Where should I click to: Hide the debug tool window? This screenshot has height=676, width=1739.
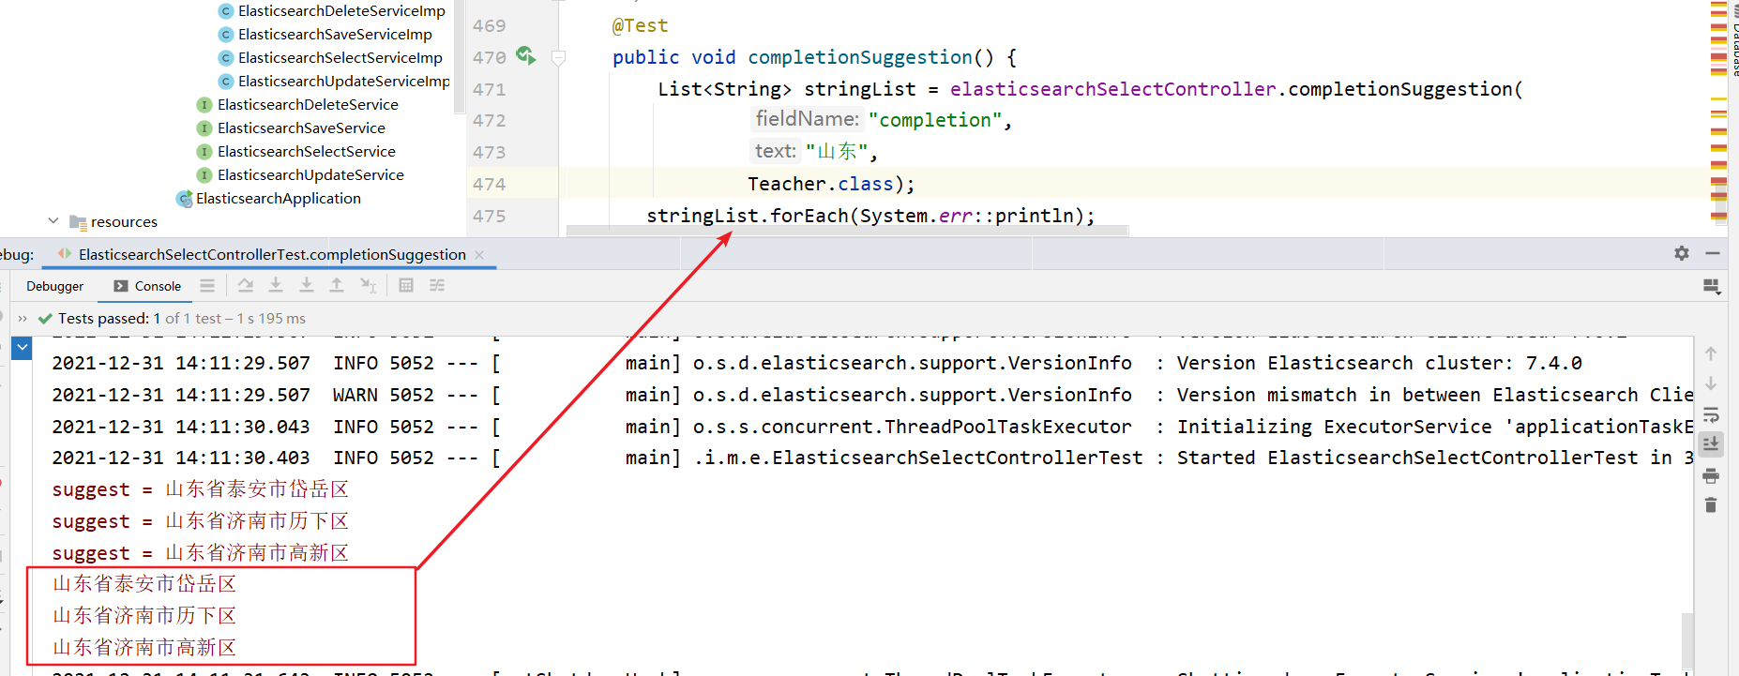tap(1713, 253)
